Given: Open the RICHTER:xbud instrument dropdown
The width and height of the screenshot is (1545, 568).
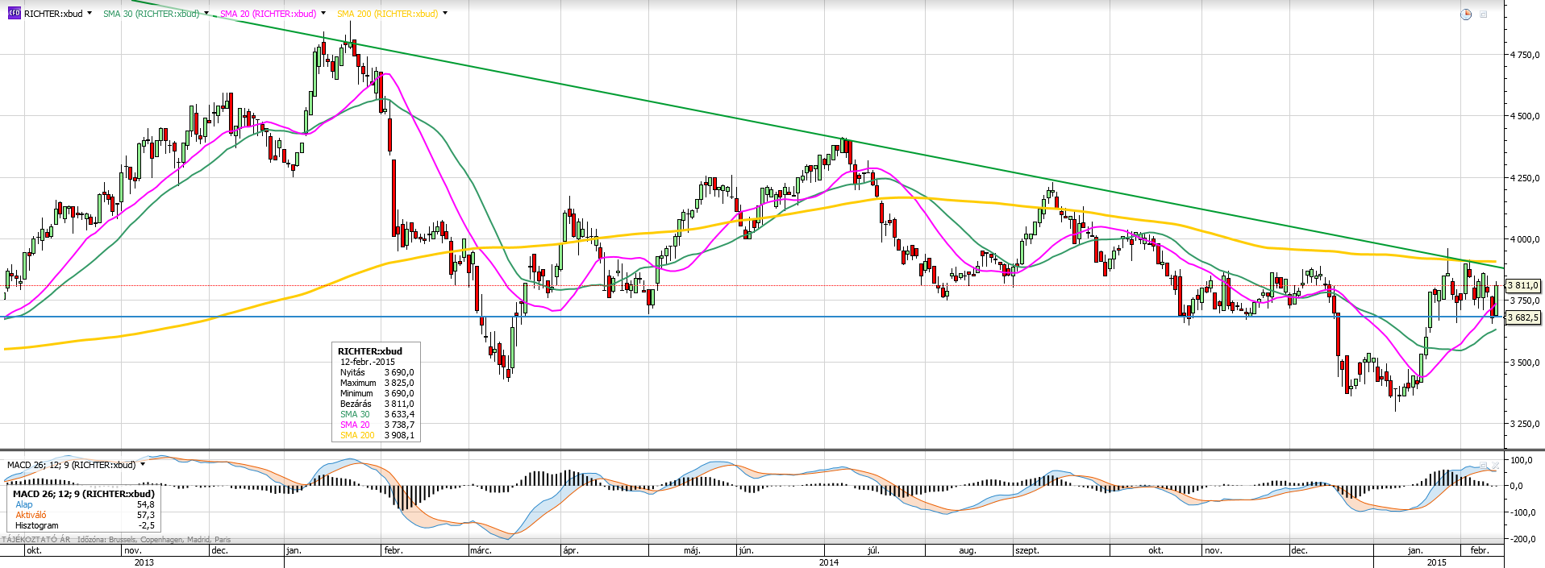Looking at the screenshot, I should (89, 14).
